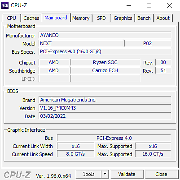Viewport: 180px width, 180px height.
Task: Click the southbridge revision value 51
Action: pyautogui.click(x=163, y=70)
